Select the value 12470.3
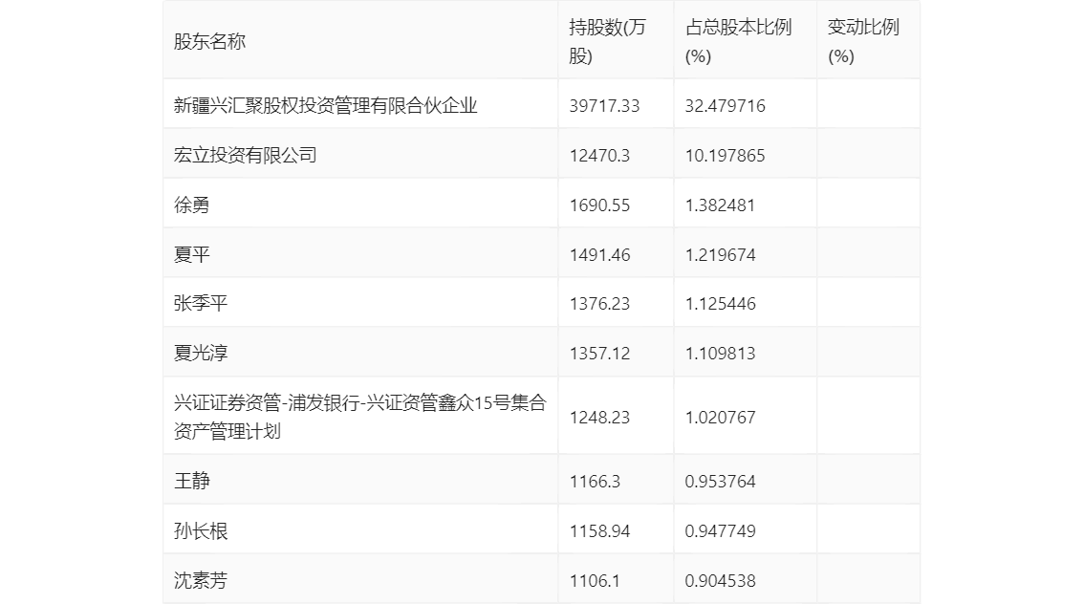The width and height of the screenshot is (1084, 604). pos(599,156)
